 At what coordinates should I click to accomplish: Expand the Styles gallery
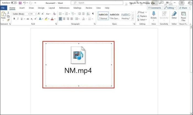pos(133,19)
